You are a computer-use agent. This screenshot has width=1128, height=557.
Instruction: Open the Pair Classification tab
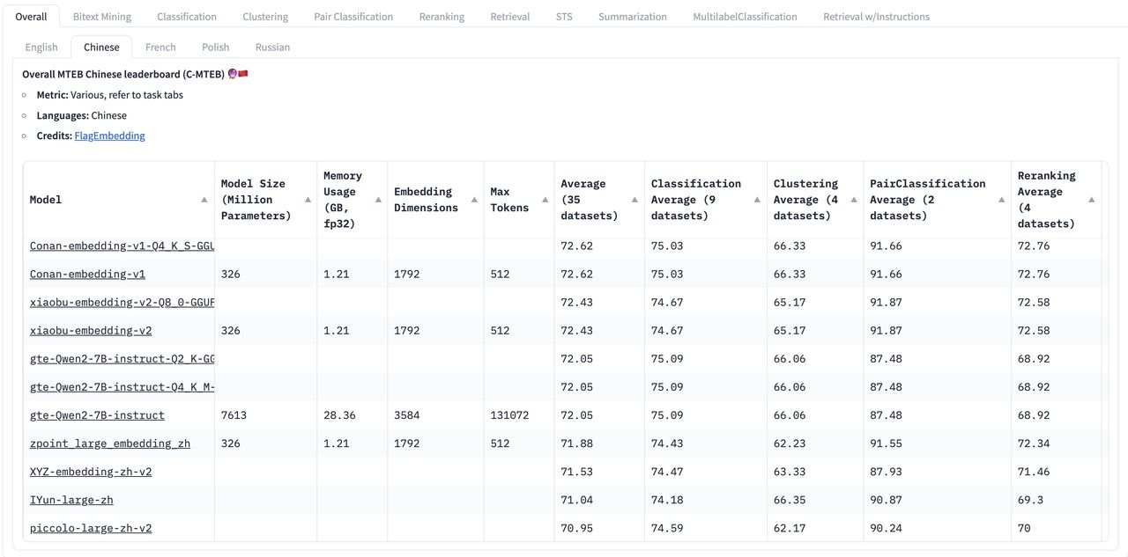click(x=353, y=17)
